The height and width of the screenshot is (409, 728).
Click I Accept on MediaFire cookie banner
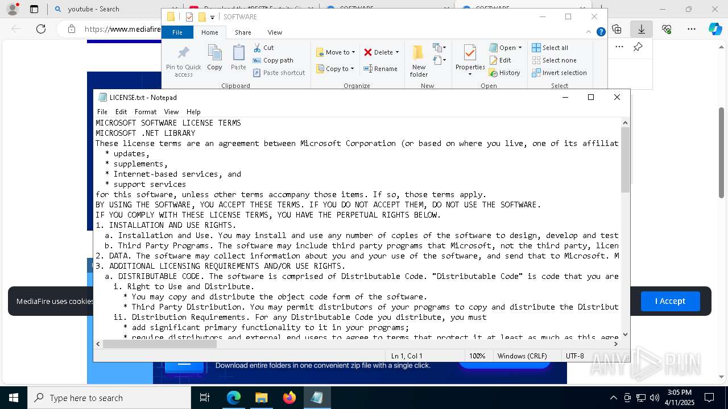[x=670, y=301]
